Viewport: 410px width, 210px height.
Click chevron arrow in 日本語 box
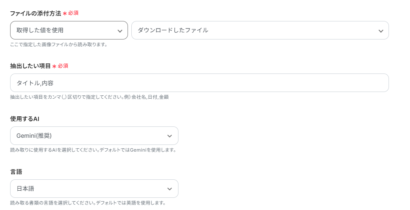tap(170, 189)
